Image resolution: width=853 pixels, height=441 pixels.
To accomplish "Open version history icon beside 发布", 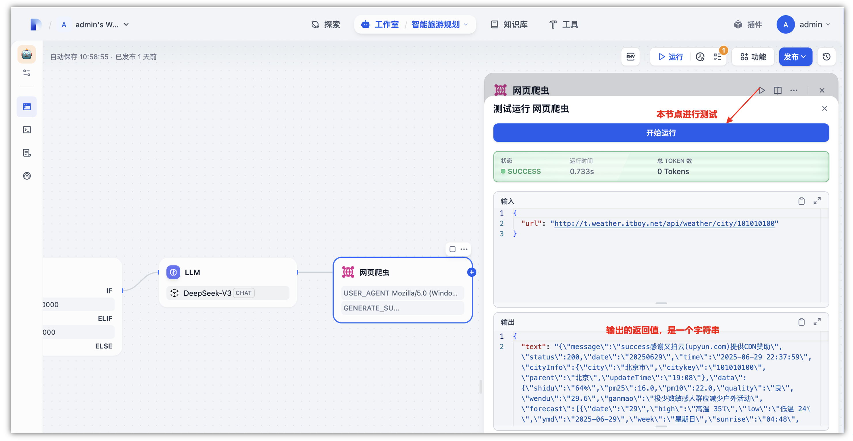I will point(826,57).
